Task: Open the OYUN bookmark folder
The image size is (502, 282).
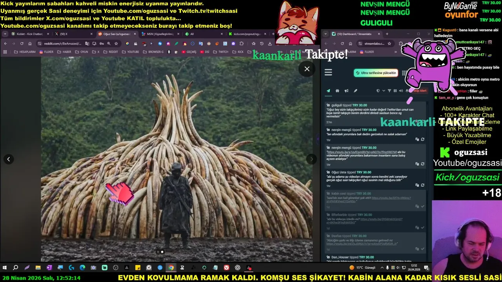Action: (x=82, y=52)
